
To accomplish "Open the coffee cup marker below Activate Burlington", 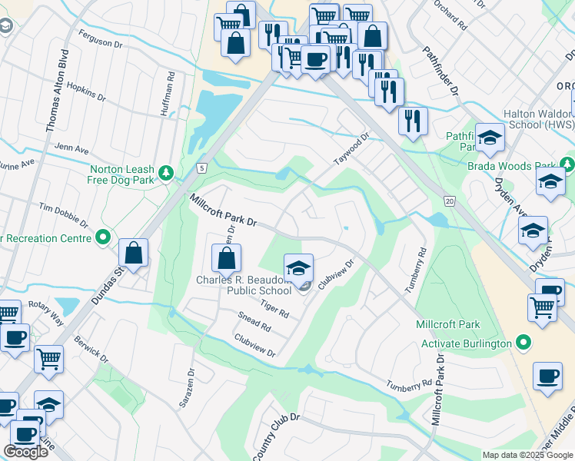I will pyautogui.click(x=547, y=377).
